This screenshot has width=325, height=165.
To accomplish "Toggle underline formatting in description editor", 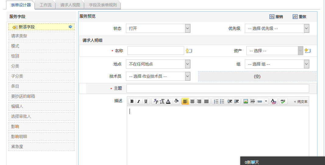I will [146, 101].
